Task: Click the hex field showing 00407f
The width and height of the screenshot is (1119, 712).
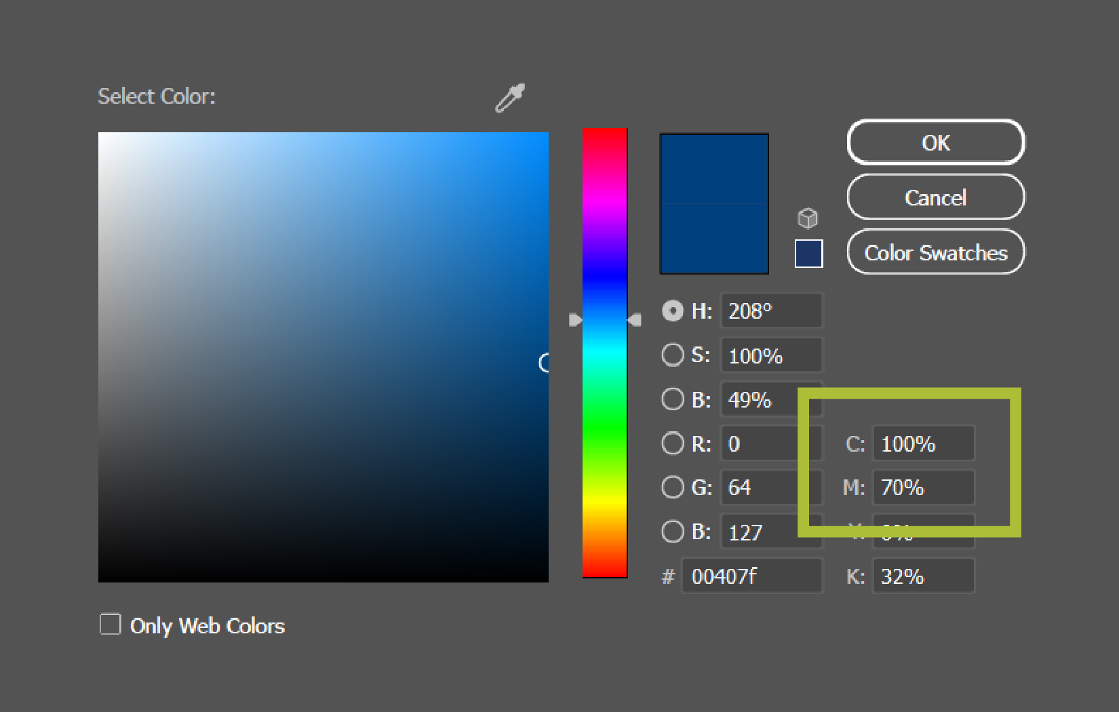Action: point(751,576)
